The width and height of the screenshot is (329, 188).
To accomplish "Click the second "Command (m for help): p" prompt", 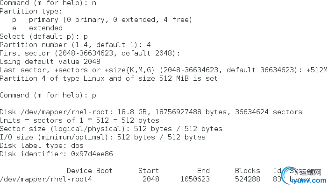I will click(48, 95).
